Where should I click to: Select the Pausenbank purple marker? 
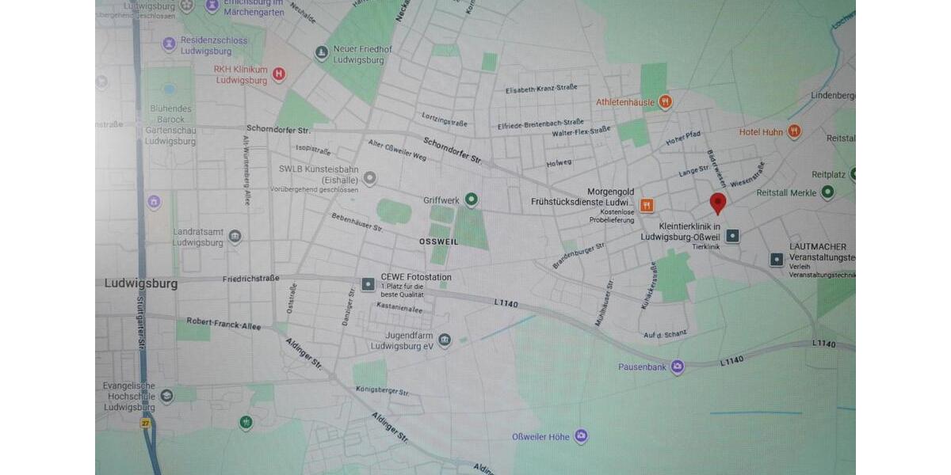point(677,367)
